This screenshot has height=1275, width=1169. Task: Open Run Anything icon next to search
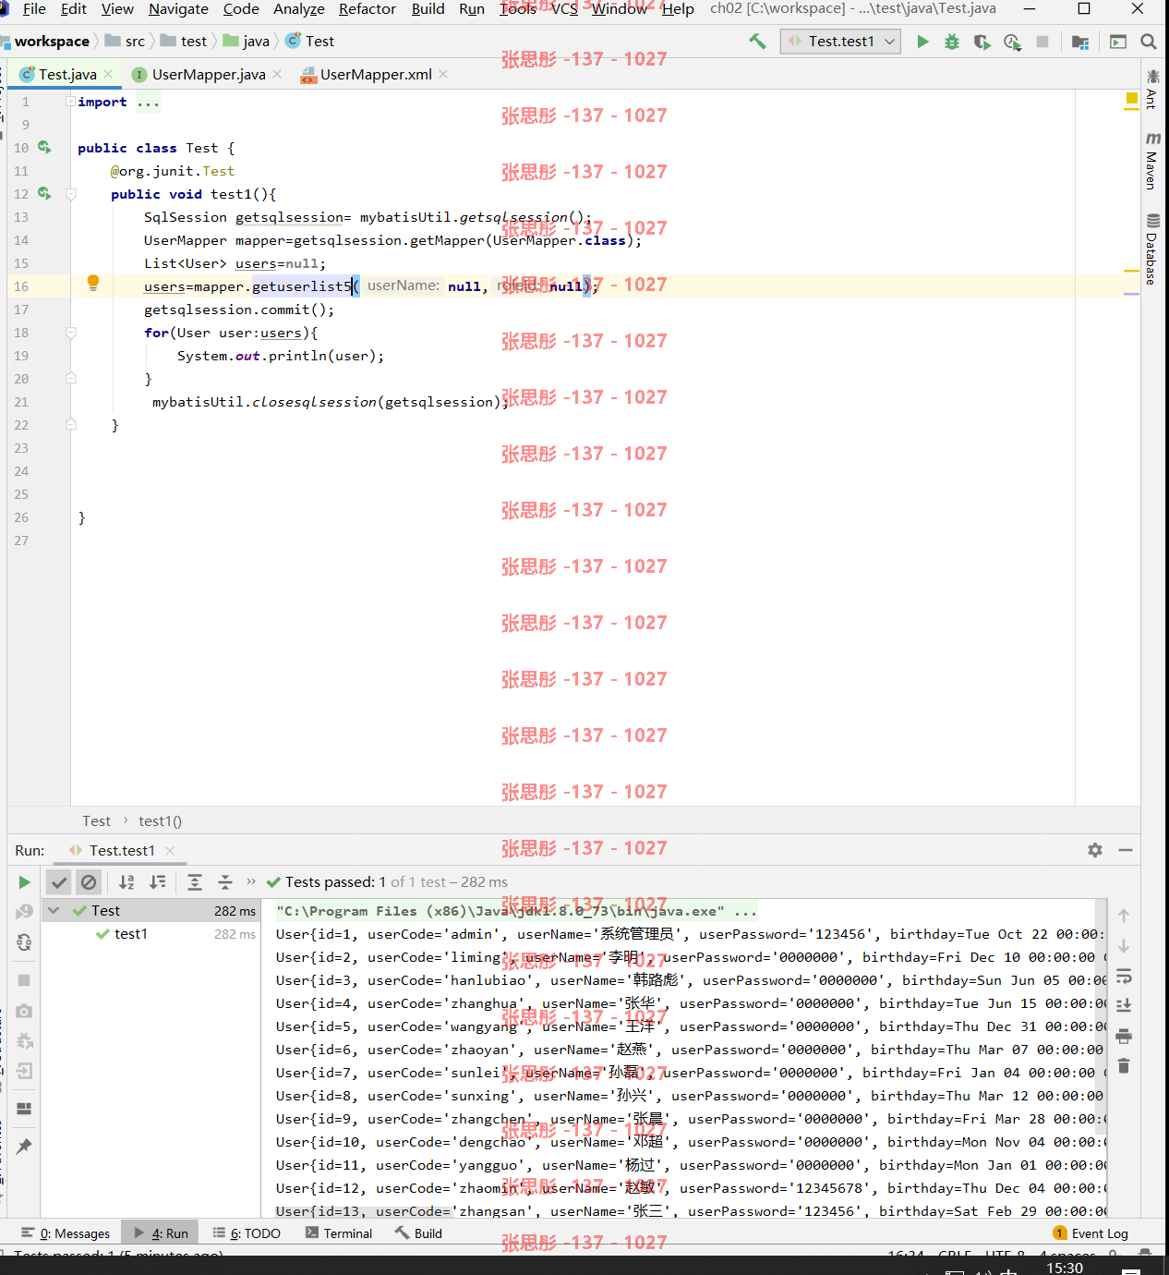coord(1118,42)
